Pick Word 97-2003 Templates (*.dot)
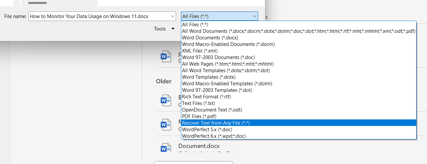 pos(299,90)
